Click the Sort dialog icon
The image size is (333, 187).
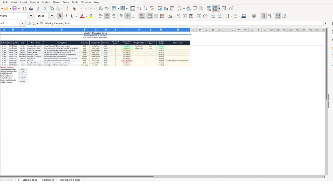pos(133,9)
